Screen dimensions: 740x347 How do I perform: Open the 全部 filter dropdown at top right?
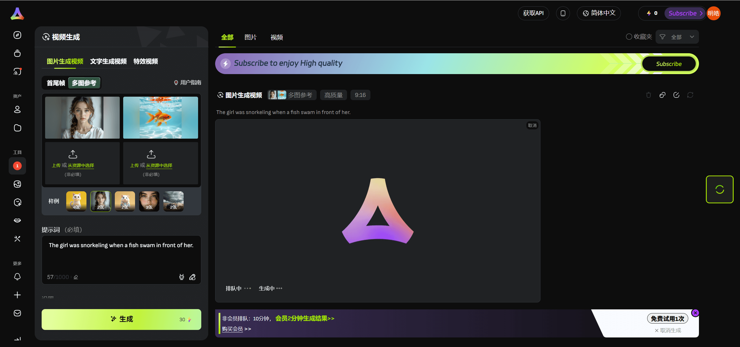click(x=677, y=37)
